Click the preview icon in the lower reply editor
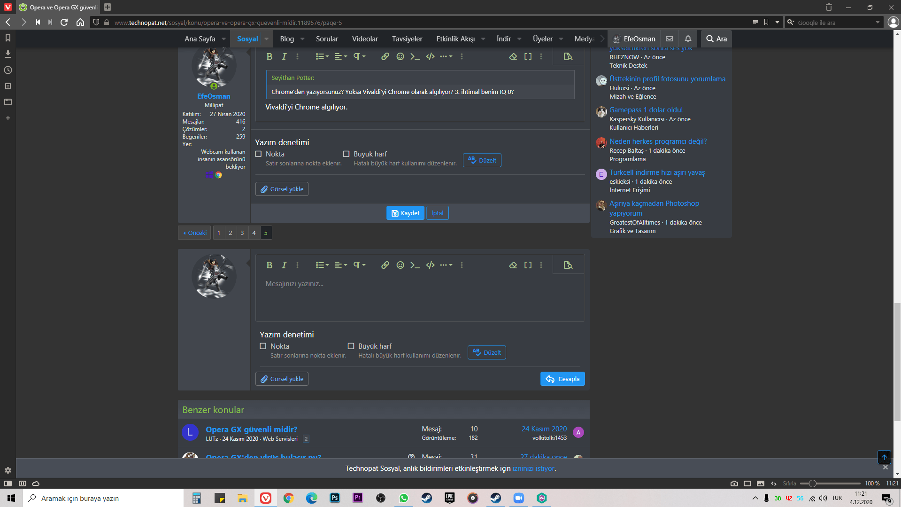The height and width of the screenshot is (507, 901). [568, 265]
